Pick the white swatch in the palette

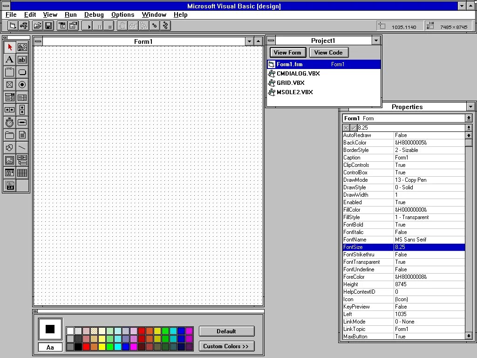(70, 331)
